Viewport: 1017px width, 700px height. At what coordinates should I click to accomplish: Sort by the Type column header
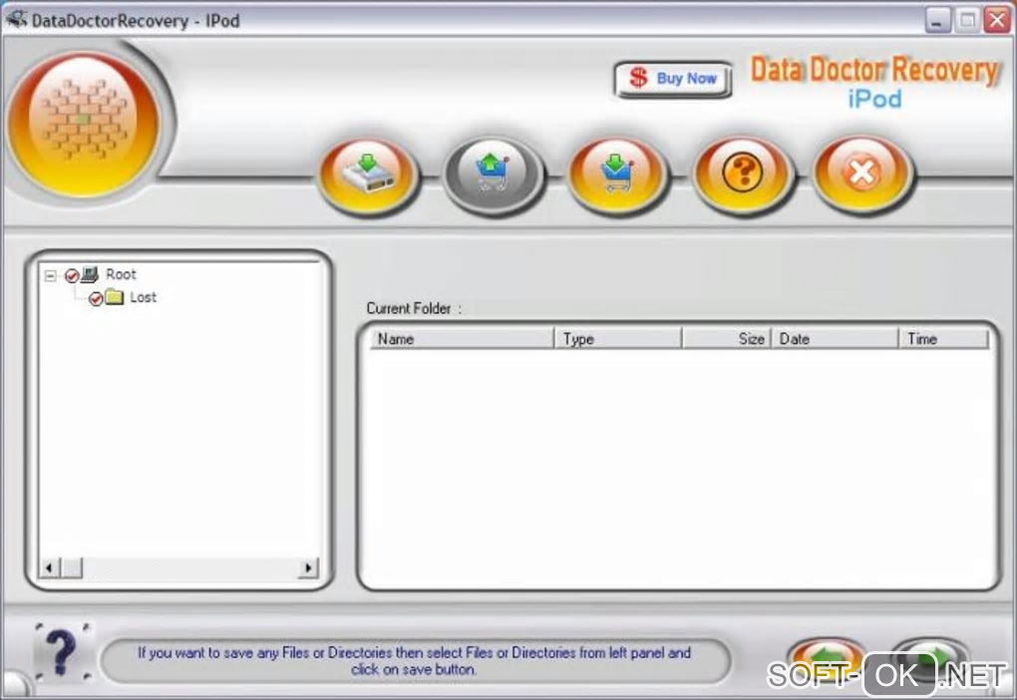pos(618,339)
